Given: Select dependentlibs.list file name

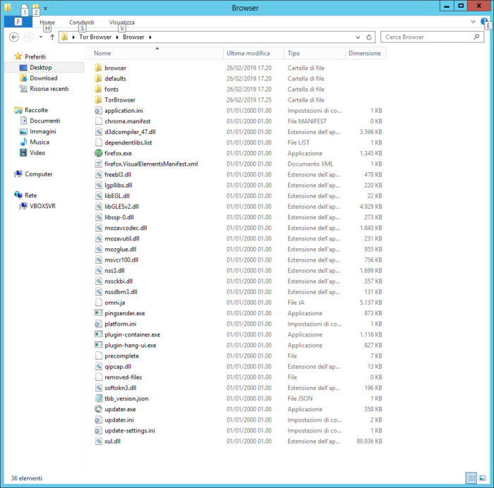Looking at the screenshot, I should (128, 142).
